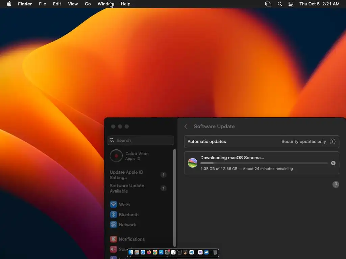This screenshot has width=346, height=259.
Task: Open System Settings icon in the Dock
Action: click(167, 252)
